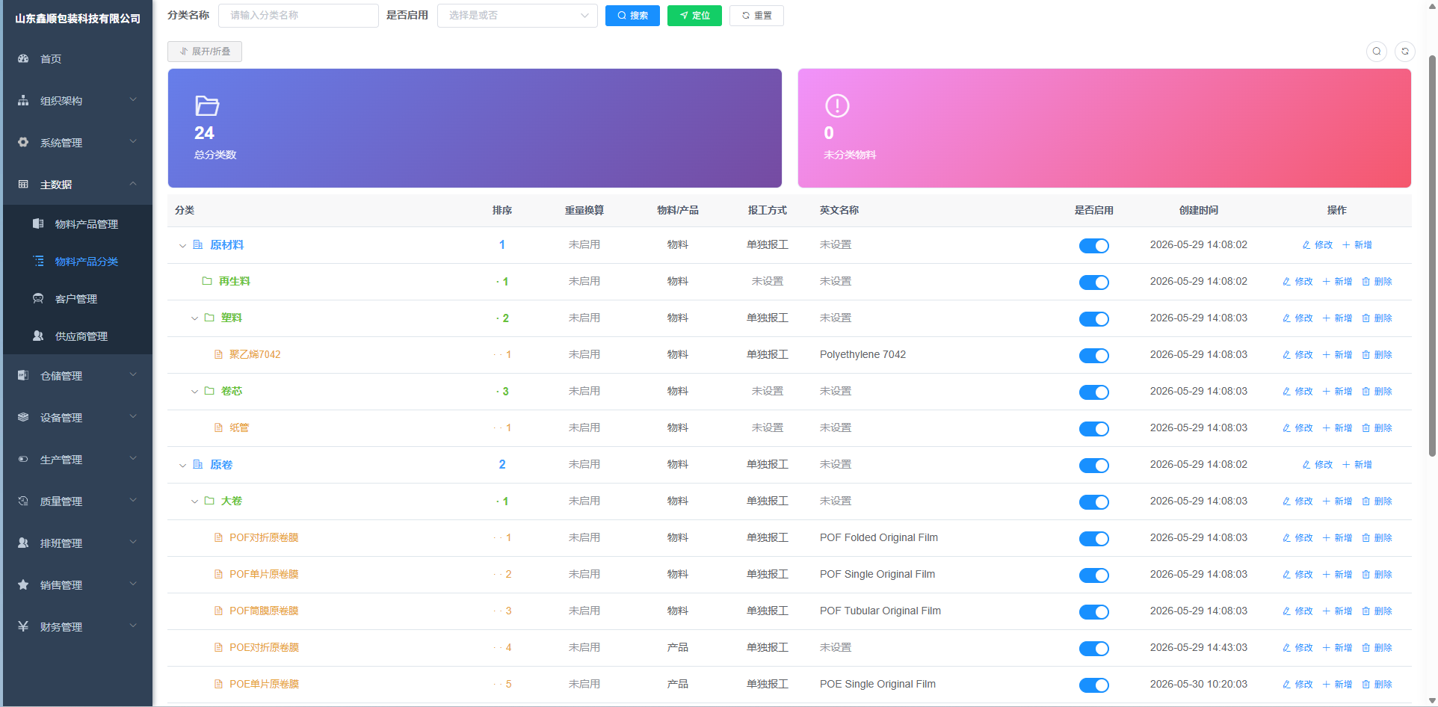
Task: Click the exclamation icon on the 未分类物料 card
Action: [837, 105]
